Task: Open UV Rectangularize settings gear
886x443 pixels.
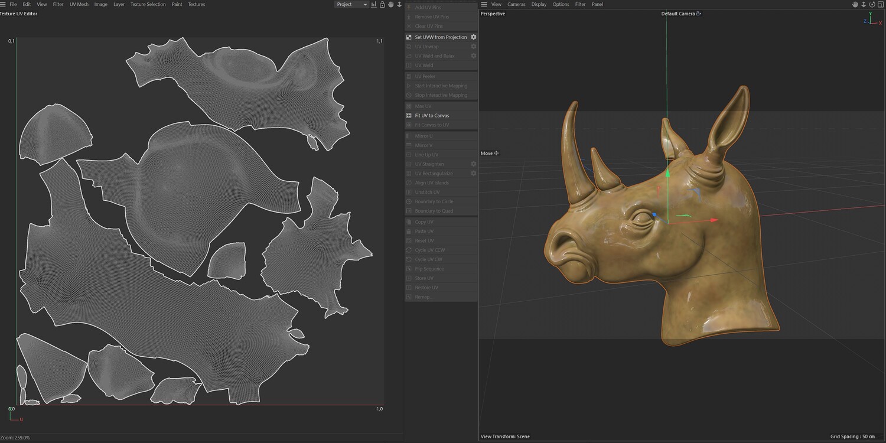Action: coord(473,174)
